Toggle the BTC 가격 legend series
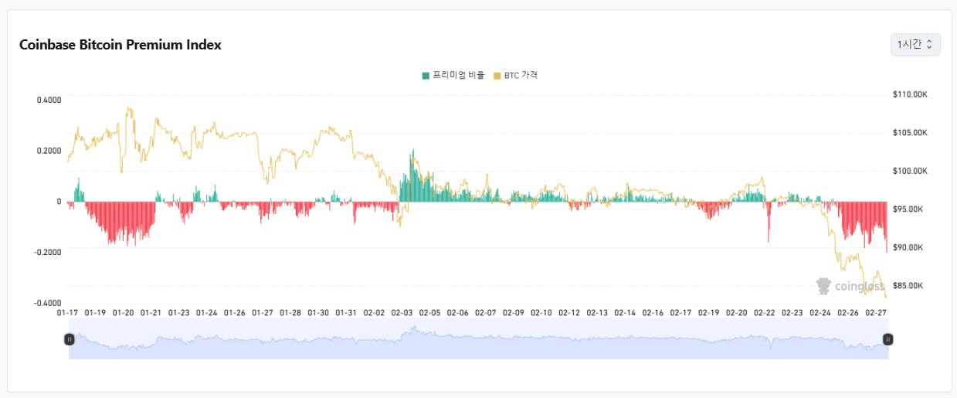This screenshot has height=398, width=957. [x=515, y=75]
